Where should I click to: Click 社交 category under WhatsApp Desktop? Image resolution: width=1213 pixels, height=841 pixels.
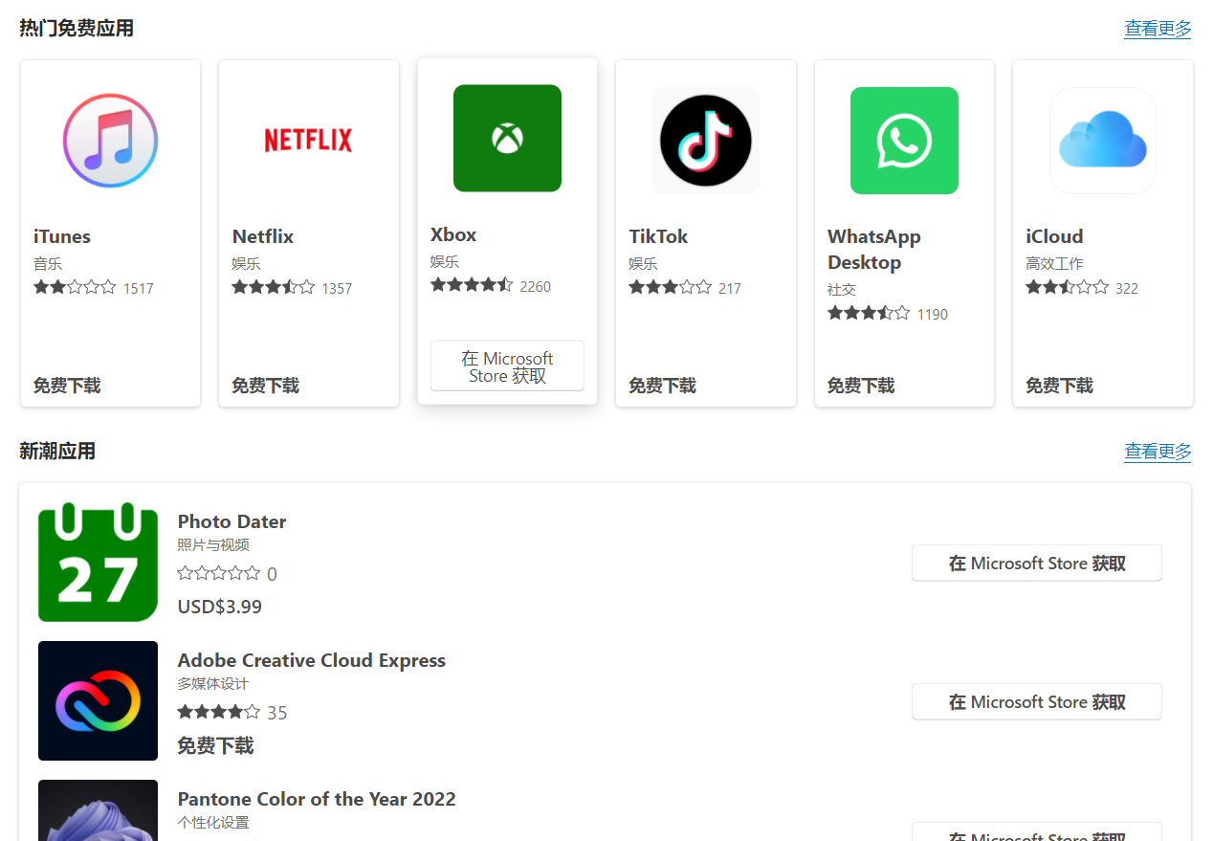842,289
